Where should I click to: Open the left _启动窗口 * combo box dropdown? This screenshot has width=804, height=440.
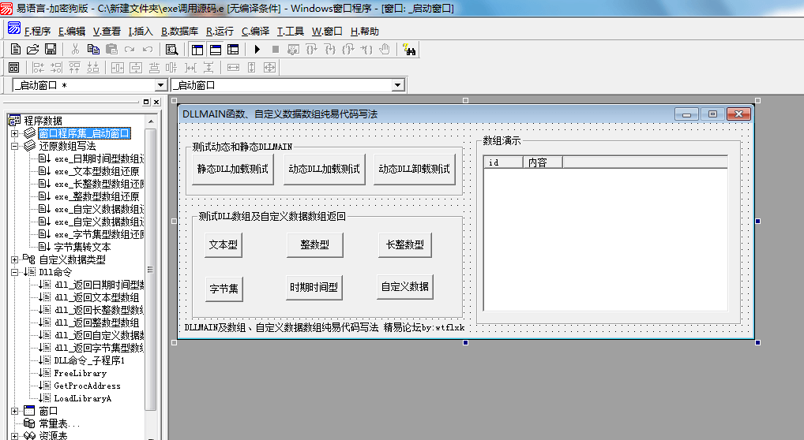(x=160, y=85)
